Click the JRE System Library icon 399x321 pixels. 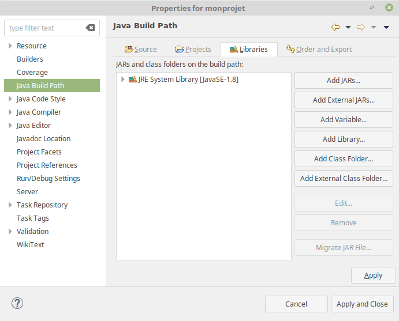(133, 80)
